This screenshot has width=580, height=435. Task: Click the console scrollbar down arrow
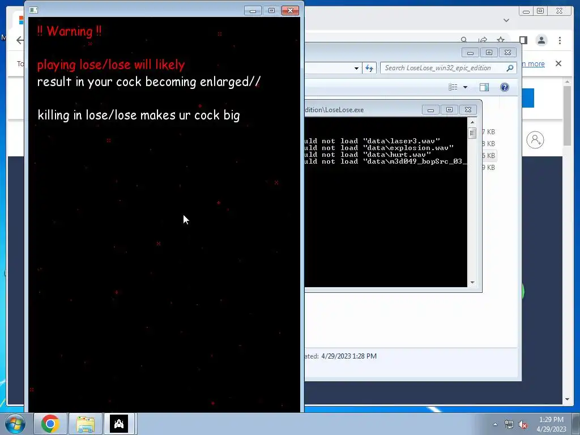coord(472,283)
